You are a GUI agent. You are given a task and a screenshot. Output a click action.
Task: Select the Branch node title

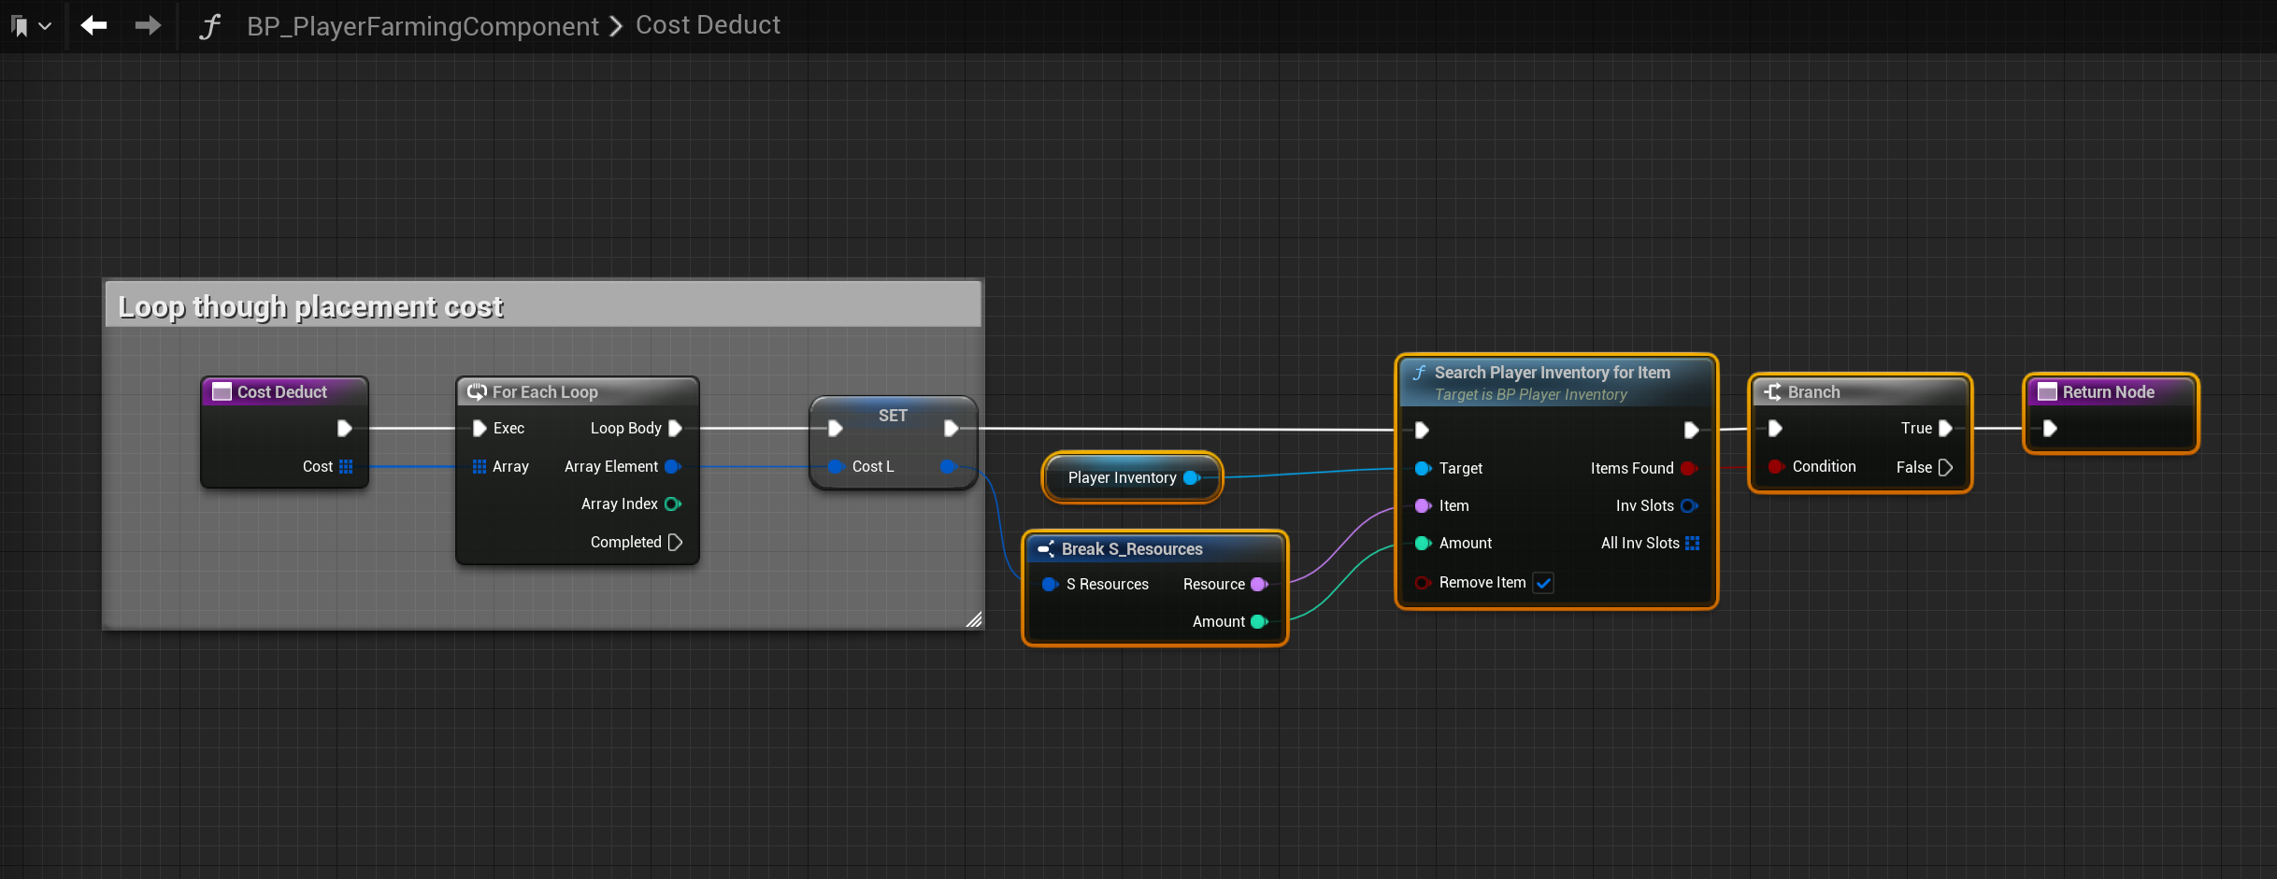pos(1813,392)
